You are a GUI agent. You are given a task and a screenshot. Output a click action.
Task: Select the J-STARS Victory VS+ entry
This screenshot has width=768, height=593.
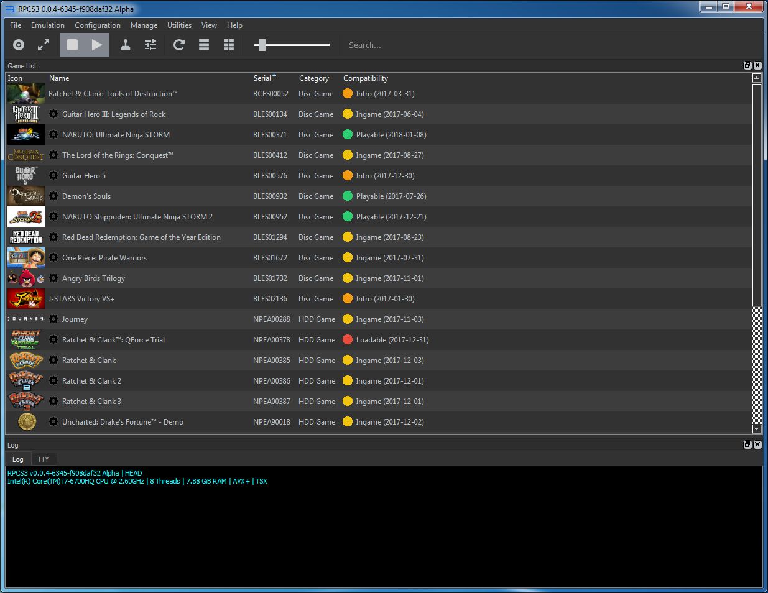click(81, 299)
